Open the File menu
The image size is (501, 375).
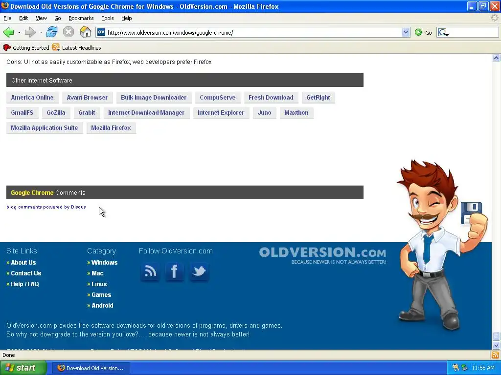pyautogui.click(x=7, y=18)
